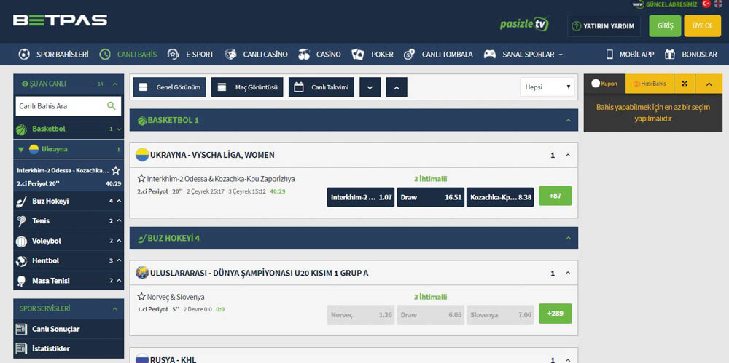This screenshot has height=363, width=729.
Task: Click the +87 more markets button
Action: (x=555, y=196)
